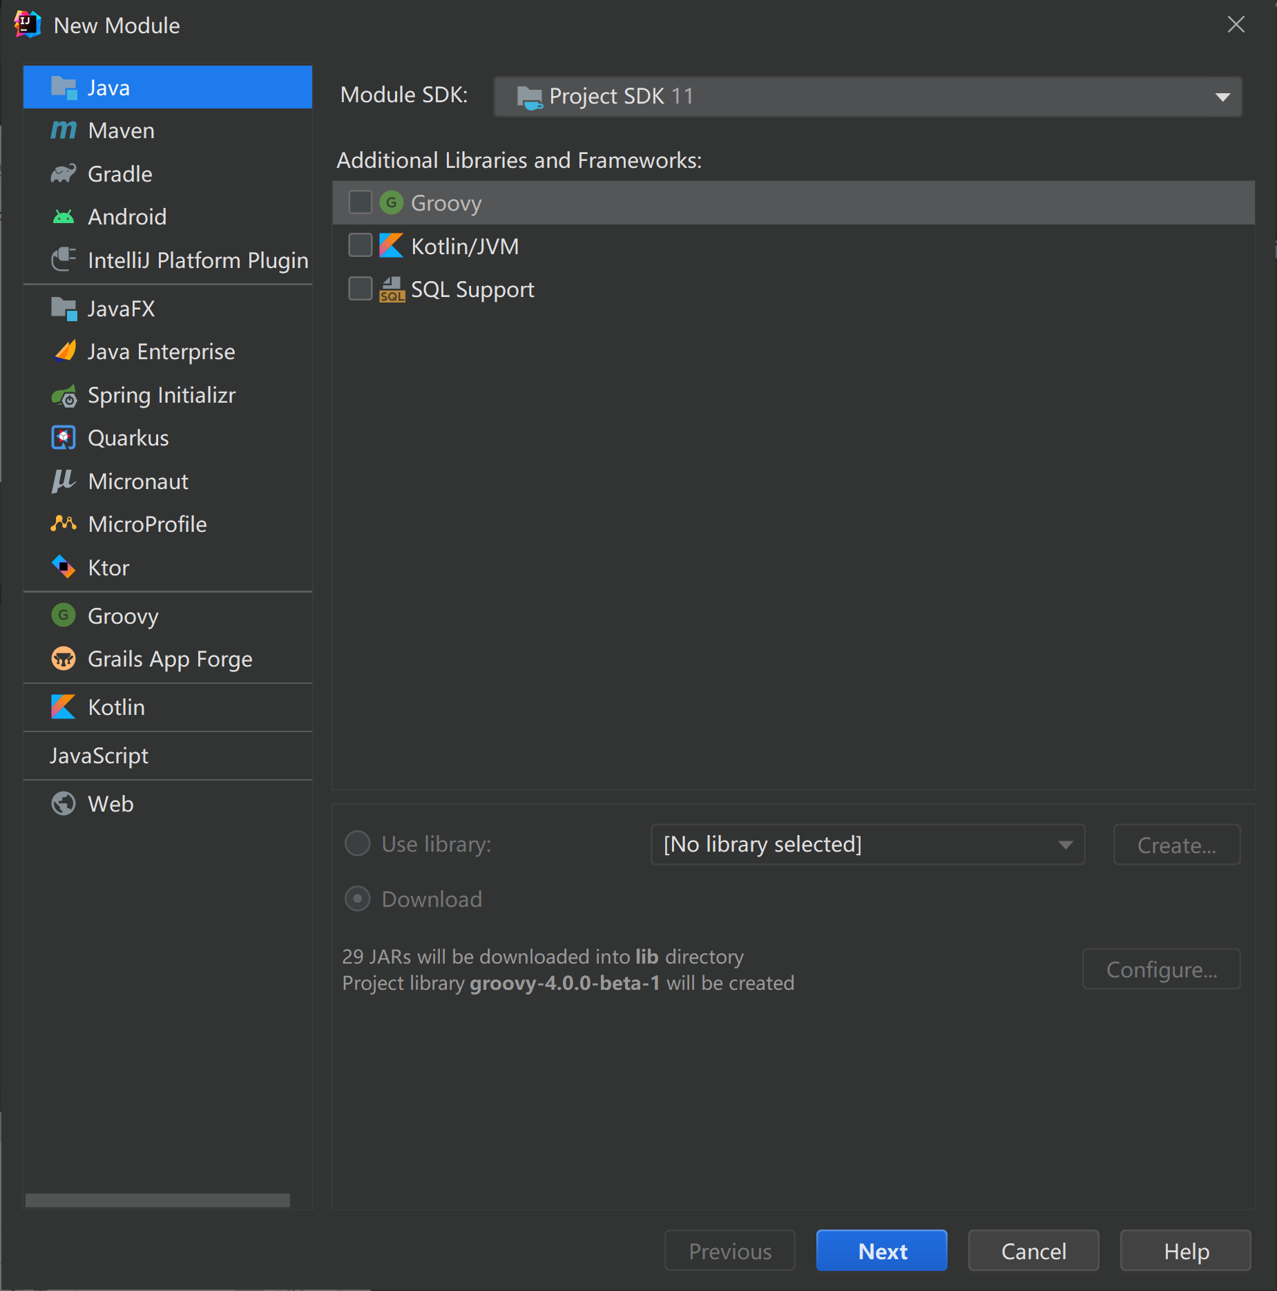Open the Module SDK dropdown
The height and width of the screenshot is (1291, 1277).
(x=867, y=96)
